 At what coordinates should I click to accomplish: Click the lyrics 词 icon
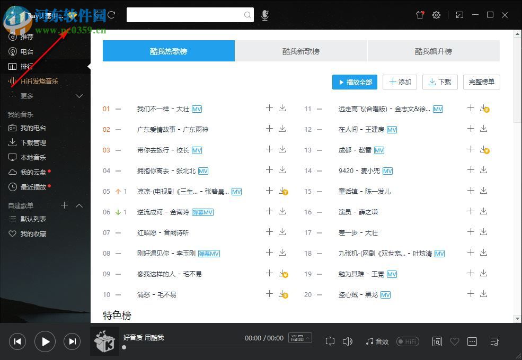(437, 341)
